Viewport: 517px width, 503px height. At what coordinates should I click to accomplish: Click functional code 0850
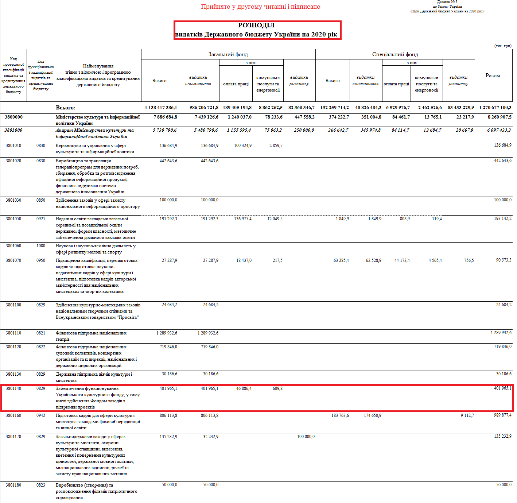coord(41,200)
